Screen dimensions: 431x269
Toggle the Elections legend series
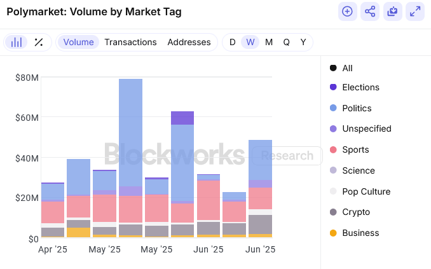point(355,88)
